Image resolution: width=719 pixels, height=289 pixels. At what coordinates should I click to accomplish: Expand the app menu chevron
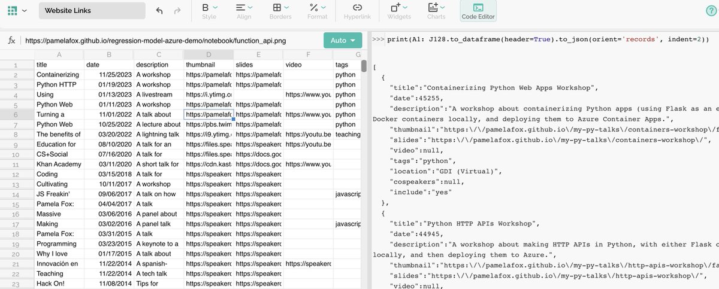pos(24,11)
